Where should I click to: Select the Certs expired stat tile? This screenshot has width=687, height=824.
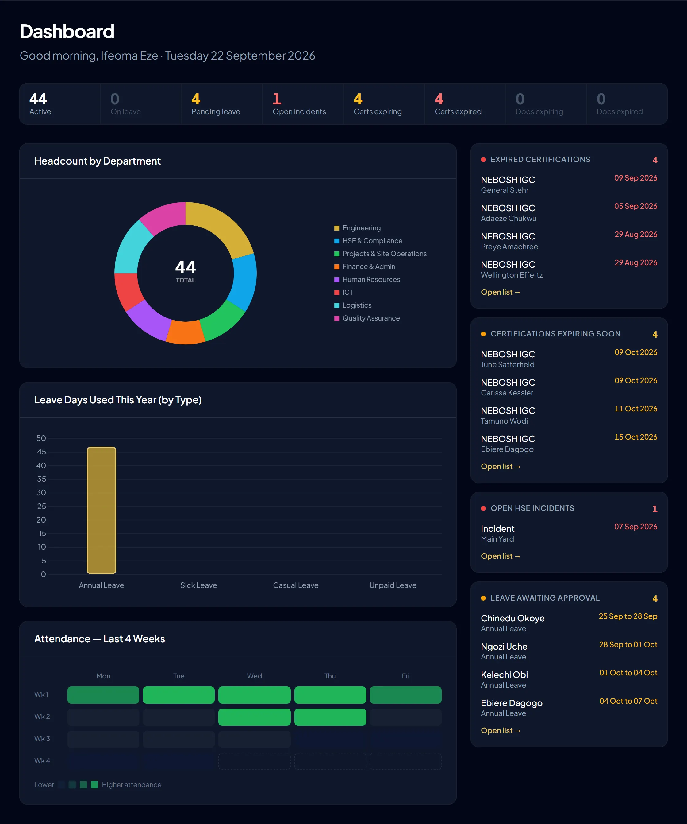465,103
